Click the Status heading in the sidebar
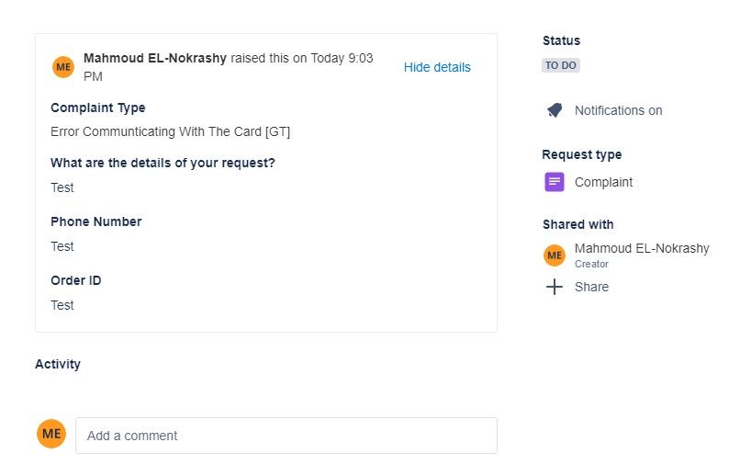 click(561, 40)
